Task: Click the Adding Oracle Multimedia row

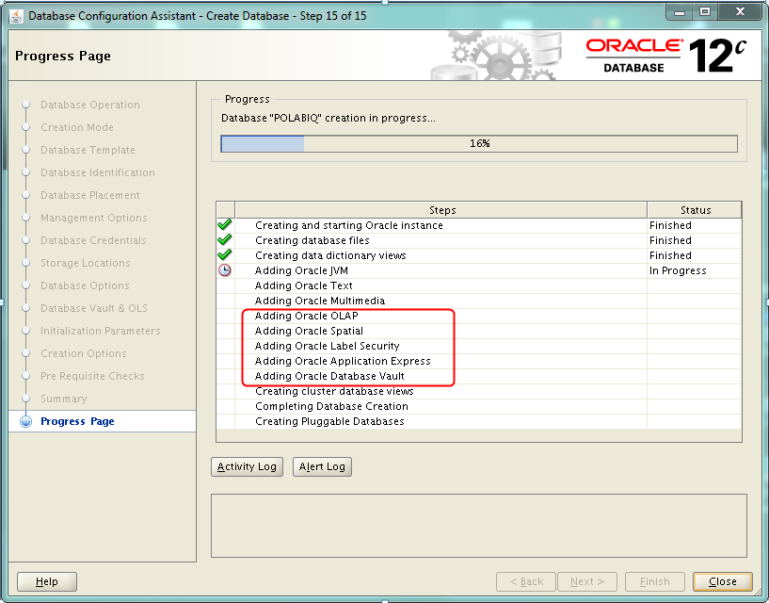Action: click(x=479, y=301)
